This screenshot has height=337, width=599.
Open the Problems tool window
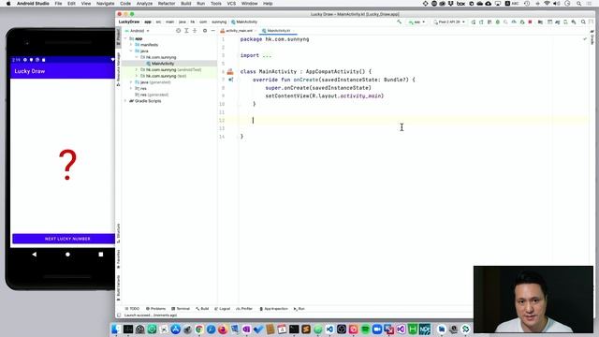click(x=156, y=309)
